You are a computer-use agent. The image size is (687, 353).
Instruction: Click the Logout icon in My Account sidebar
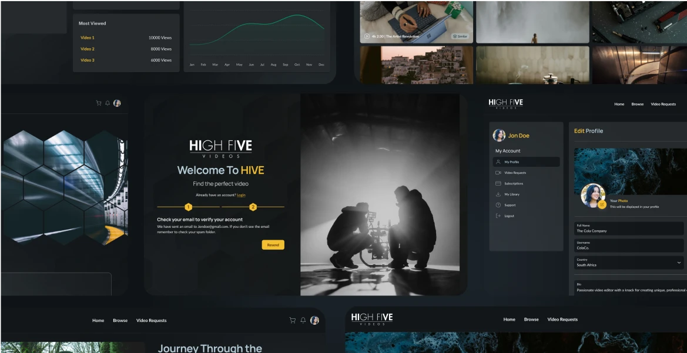[x=498, y=216]
